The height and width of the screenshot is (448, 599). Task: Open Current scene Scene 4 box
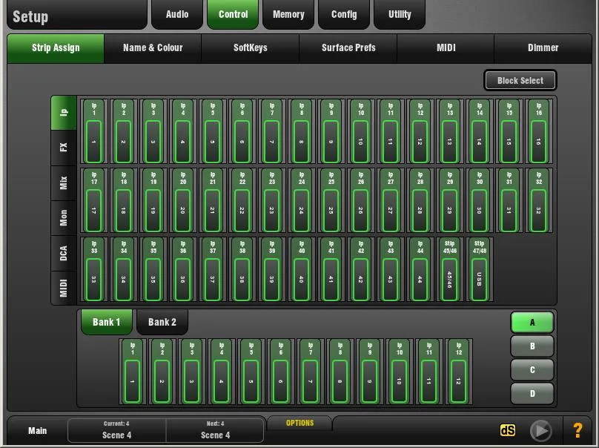[117, 430]
